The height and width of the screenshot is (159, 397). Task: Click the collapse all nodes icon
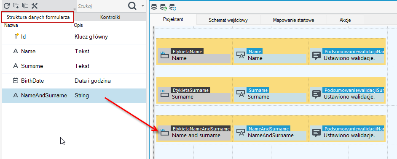[x=25, y=5]
